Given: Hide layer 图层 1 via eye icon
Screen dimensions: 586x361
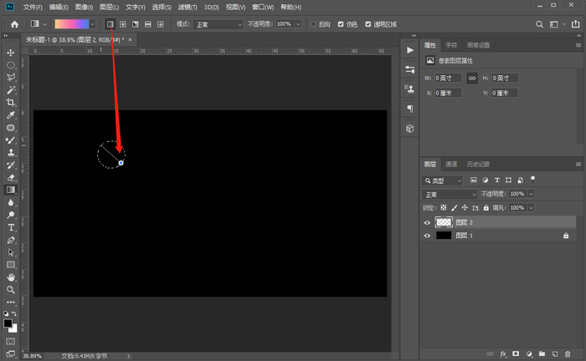Looking at the screenshot, I should [427, 236].
